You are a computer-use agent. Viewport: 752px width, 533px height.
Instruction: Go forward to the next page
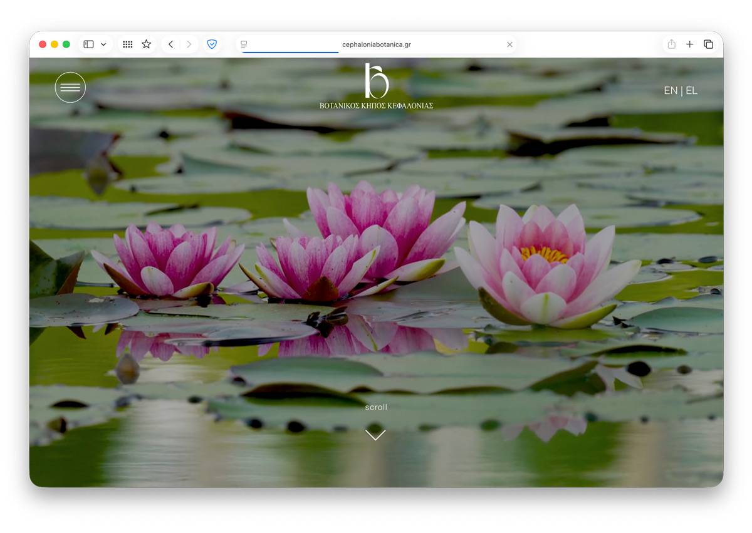pyautogui.click(x=189, y=44)
